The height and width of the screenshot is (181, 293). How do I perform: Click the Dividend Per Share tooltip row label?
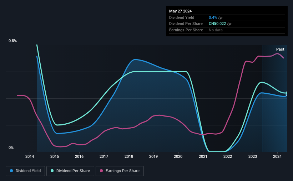(186, 24)
